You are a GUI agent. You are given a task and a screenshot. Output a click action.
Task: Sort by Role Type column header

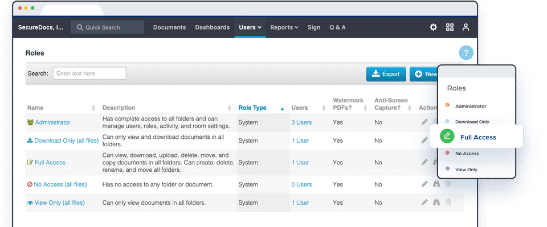(x=252, y=108)
